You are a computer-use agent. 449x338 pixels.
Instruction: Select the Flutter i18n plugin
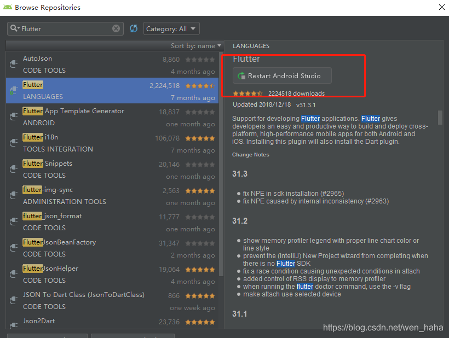point(112,143)
